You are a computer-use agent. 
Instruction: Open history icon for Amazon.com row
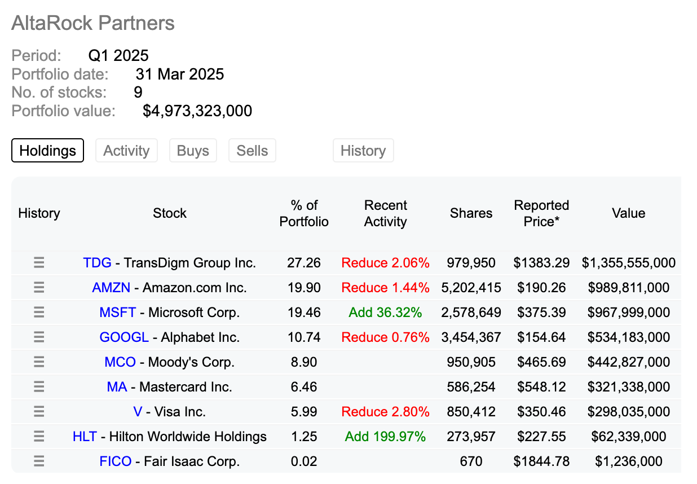39,288
